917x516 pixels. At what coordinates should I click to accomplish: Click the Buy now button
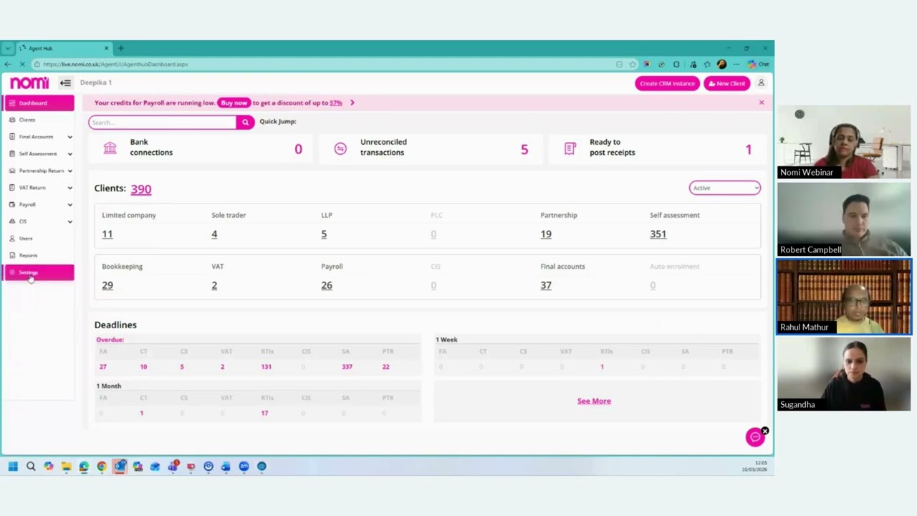(x=234, y=102)
